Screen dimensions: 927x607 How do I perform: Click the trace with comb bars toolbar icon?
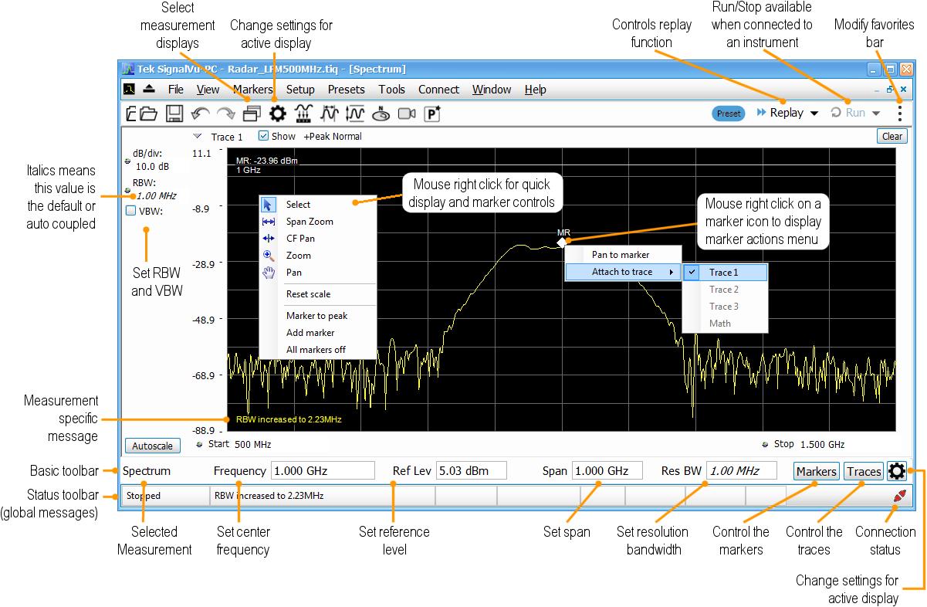(x=303, y=114)
